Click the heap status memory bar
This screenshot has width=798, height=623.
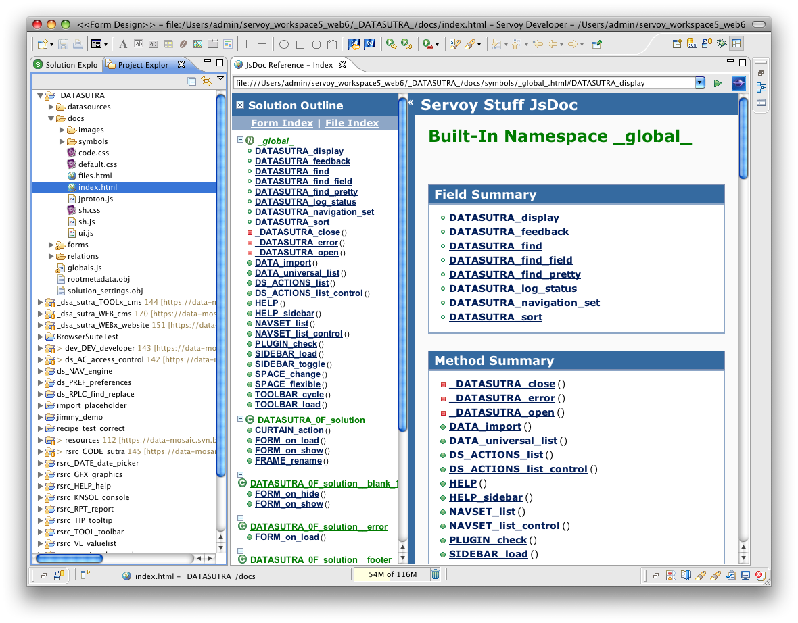point(392,574)
